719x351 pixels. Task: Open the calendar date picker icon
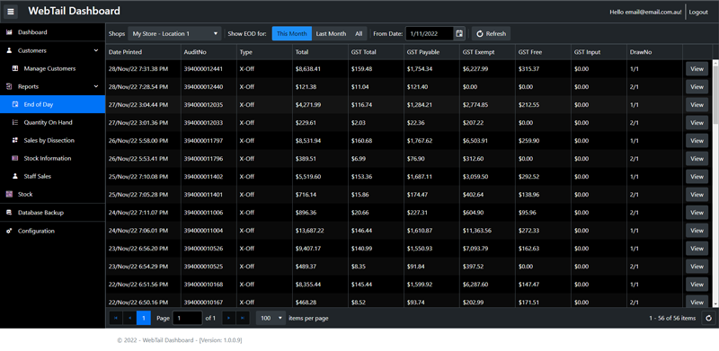tap(459, 33)
